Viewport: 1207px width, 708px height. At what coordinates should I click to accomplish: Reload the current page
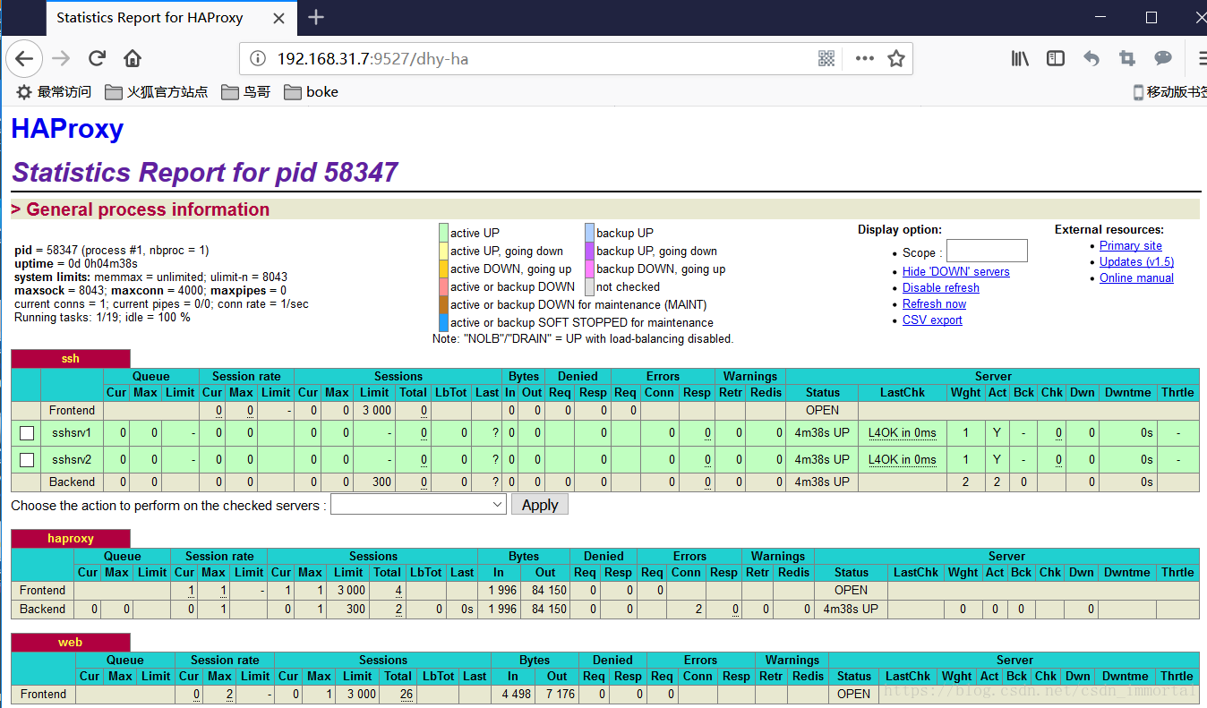(97, 59)
